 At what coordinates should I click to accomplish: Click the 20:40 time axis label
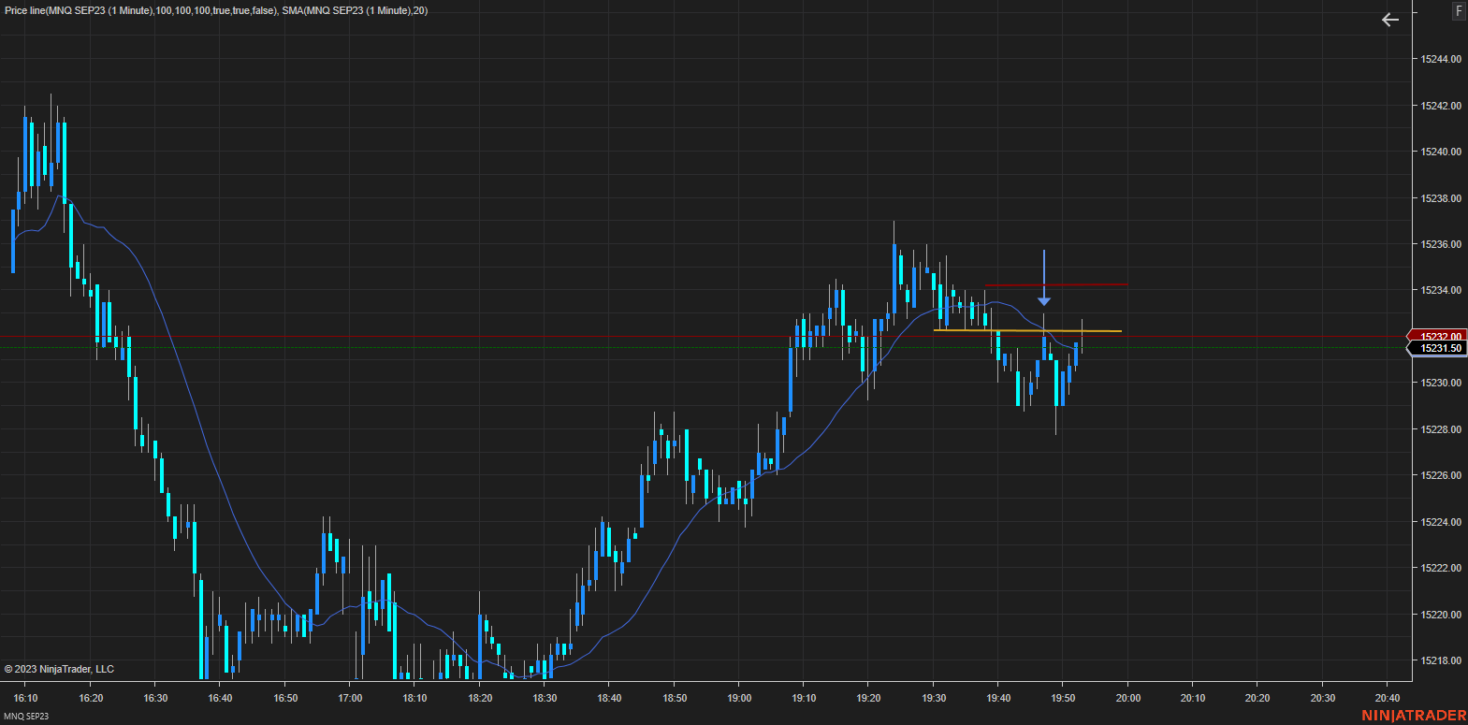pyautogui.click(x=1388, y=698)
